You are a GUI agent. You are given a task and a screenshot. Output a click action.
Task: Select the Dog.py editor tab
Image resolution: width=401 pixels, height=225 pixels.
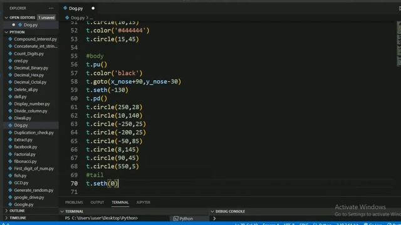[x=76, y=8]
